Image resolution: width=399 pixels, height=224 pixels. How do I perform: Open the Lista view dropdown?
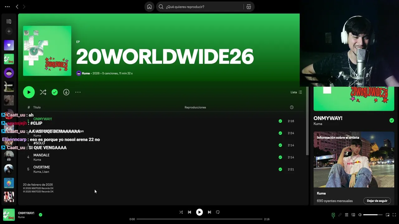pyautogui.click(x=296, y=92)
